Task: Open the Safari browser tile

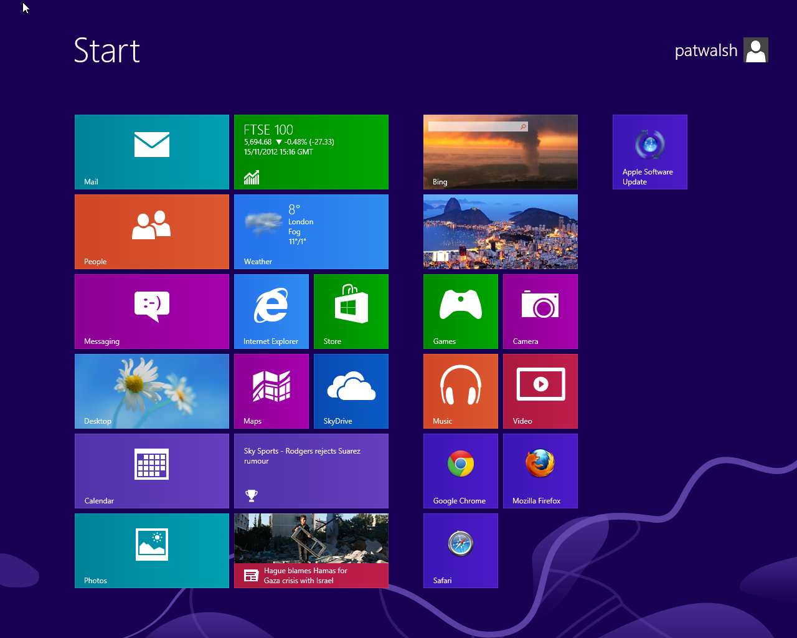Action: (461, 551)
